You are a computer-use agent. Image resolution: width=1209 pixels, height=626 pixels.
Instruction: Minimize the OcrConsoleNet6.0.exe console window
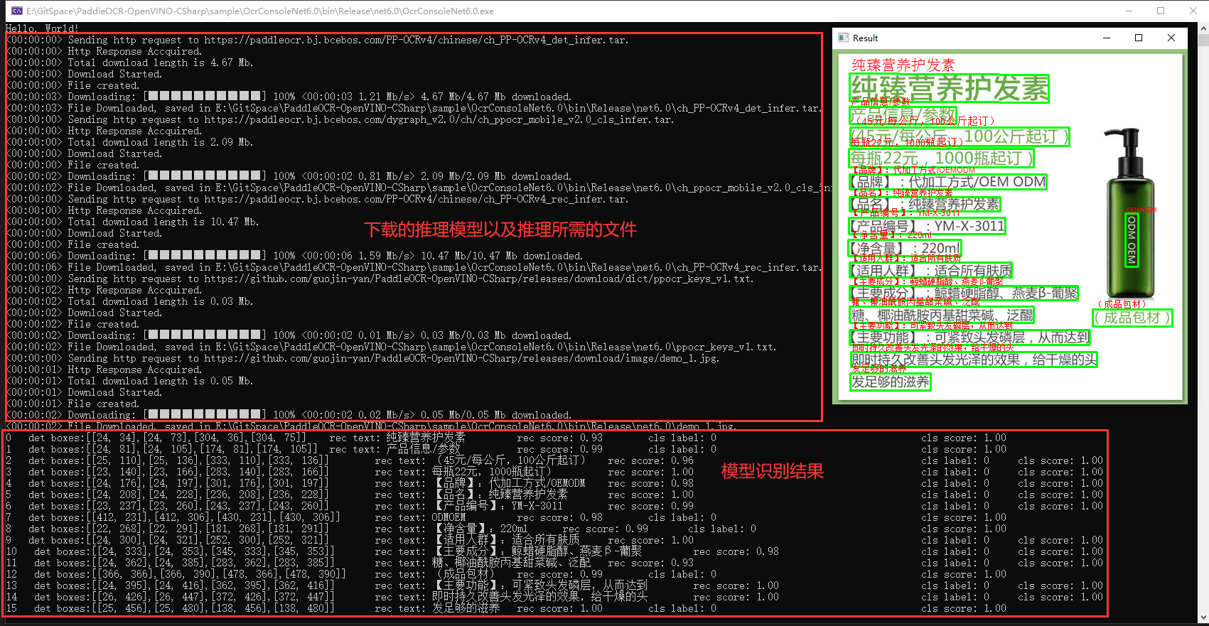coord(1129,11)
